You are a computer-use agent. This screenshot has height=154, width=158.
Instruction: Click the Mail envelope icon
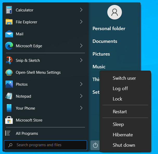(x=9, y=34)
